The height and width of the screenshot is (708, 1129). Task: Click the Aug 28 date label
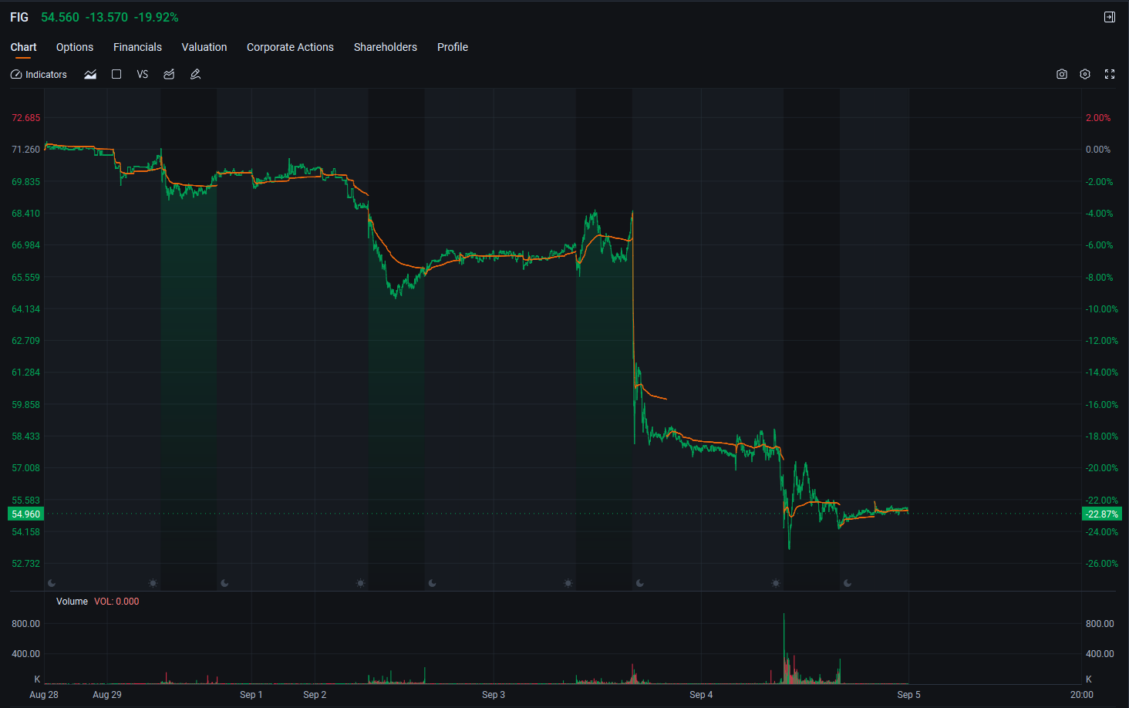44,695
